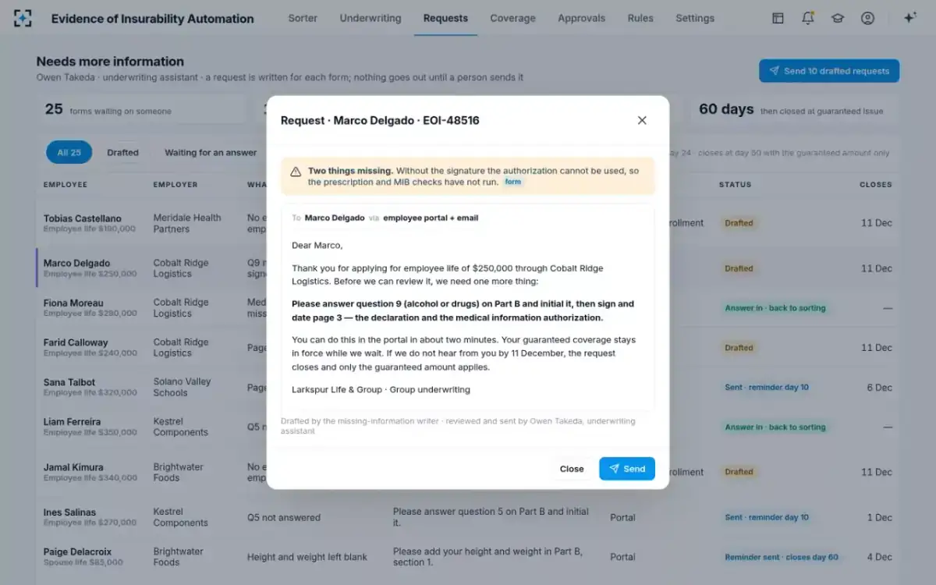Open the Coverage tab
936x585 pixels.
512,18
